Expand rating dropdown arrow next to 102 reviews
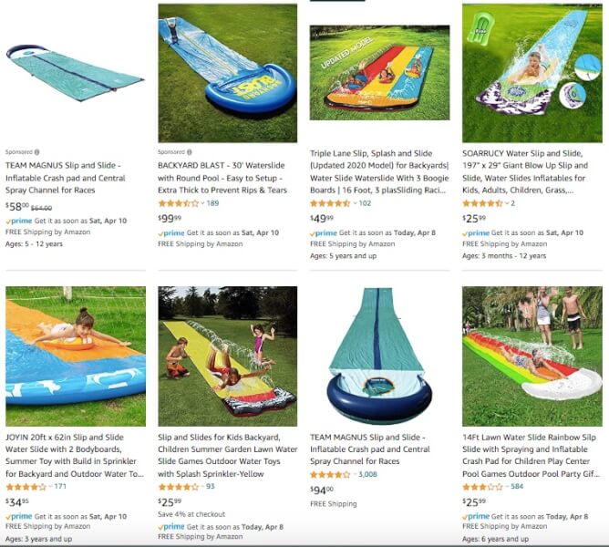Screen dimensions: 609x547 355,203
